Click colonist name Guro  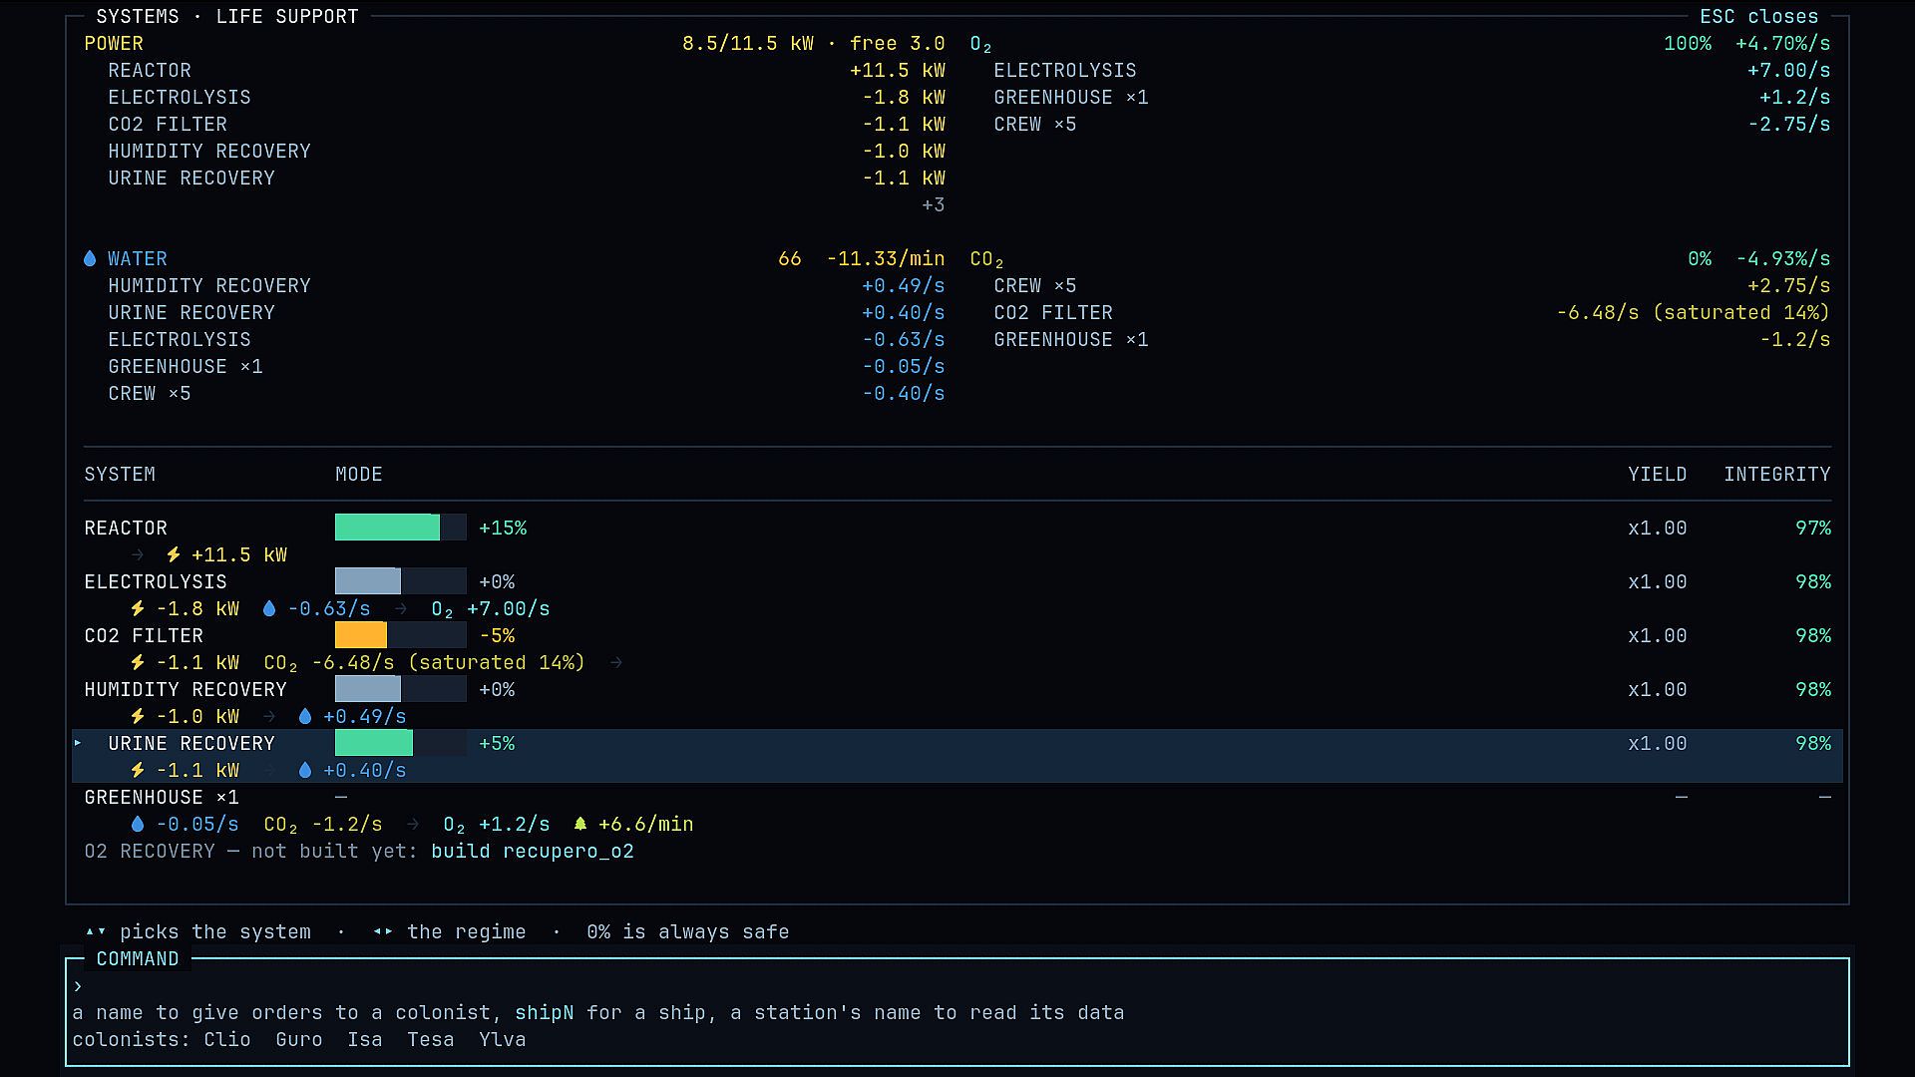pyautogui.click(x=299, y=1039)
